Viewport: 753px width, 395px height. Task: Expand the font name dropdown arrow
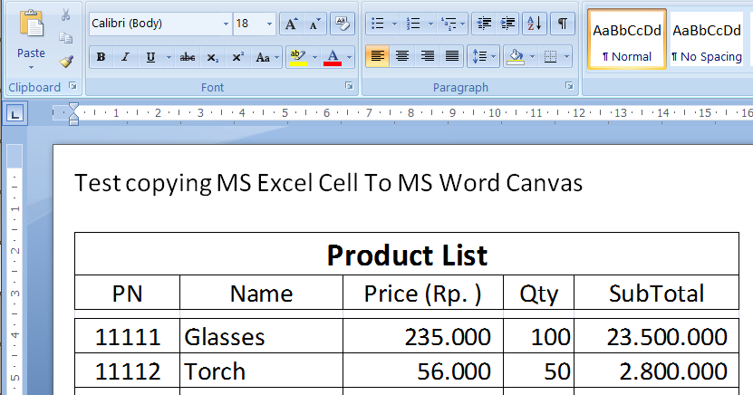(226, 24)
